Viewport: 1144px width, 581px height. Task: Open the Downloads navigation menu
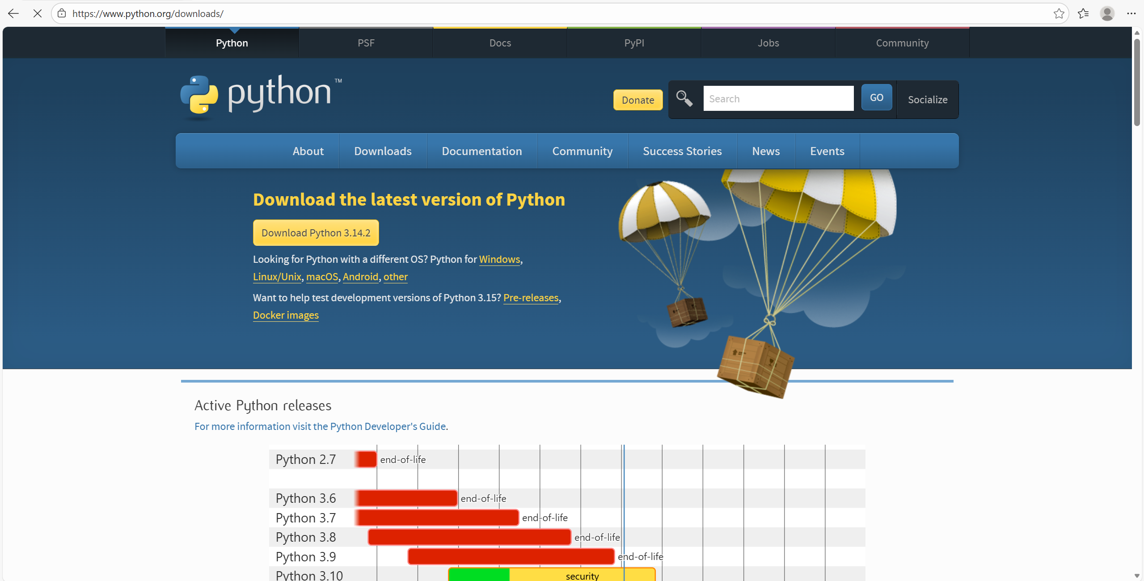pyautogui.click(x=383, y=151)
